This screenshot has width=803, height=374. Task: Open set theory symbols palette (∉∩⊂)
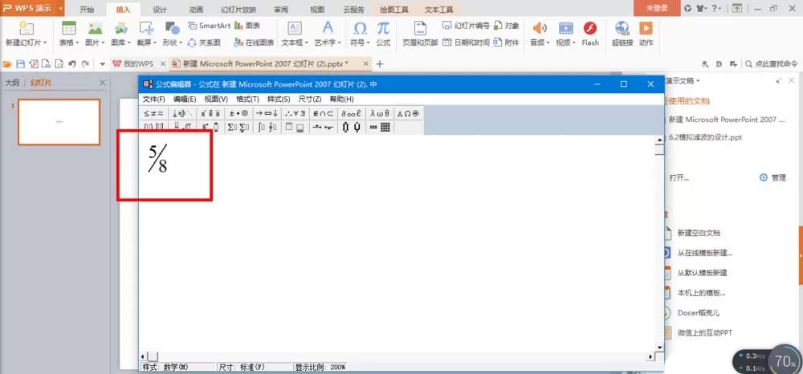click(x=323, y=113)
